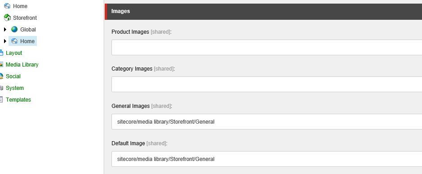Click the System icon
422x174 pixels.
(x=1, y=88)
